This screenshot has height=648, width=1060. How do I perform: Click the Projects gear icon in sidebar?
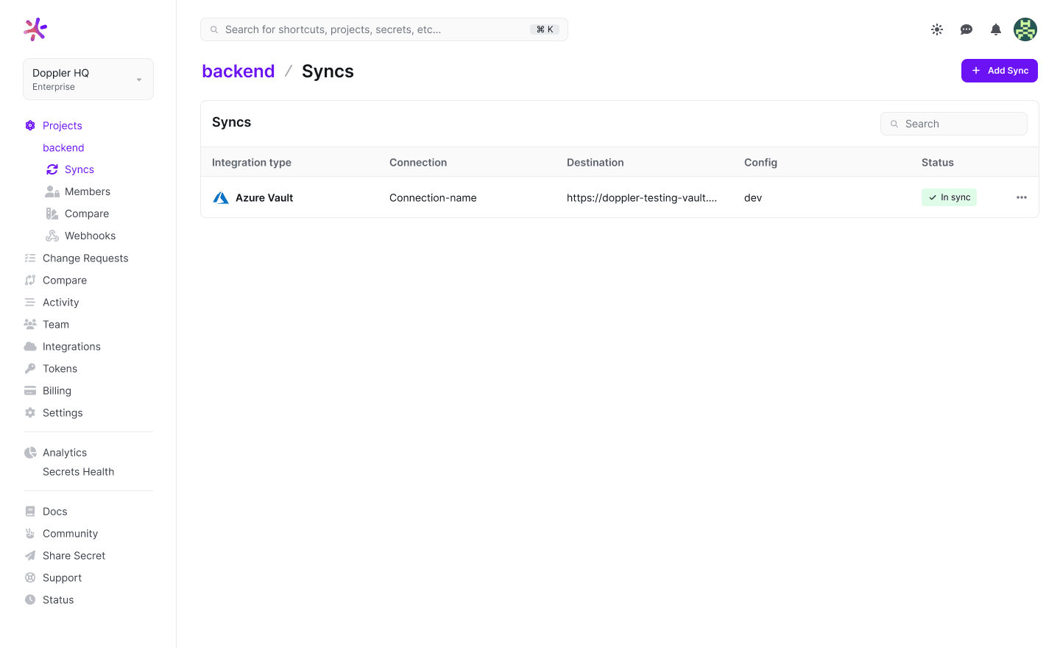(30, 126)
